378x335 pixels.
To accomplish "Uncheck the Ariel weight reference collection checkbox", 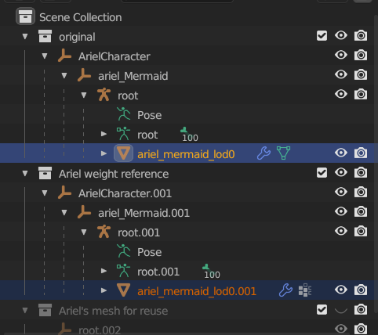I will point(322,173).
